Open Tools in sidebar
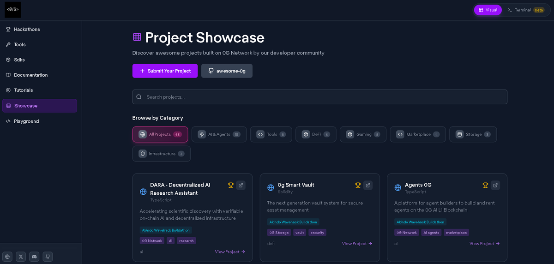The height and width of the screenshot is (264, 554). (x=40, y=44)
